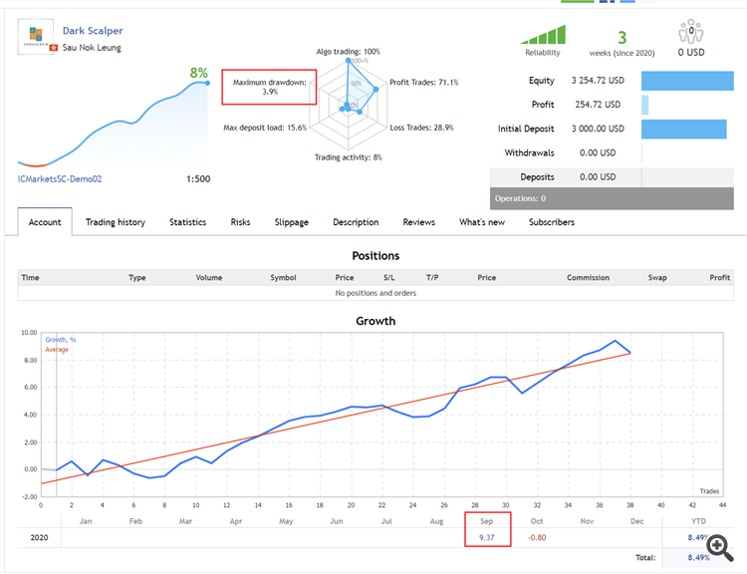
Task: Click Max deposit load: 15.6% label
Action: coord(265,128)
